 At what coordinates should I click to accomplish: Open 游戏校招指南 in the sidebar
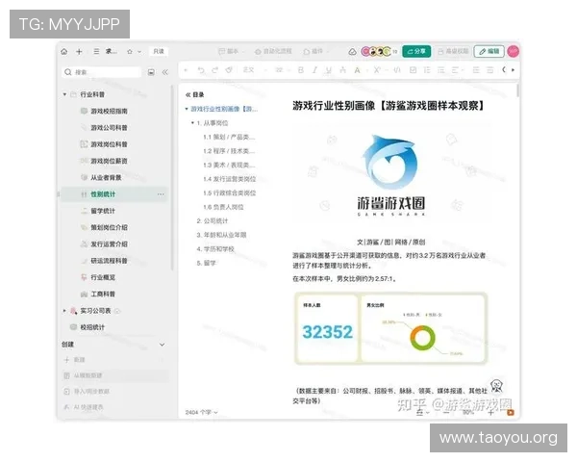(109, 112)
